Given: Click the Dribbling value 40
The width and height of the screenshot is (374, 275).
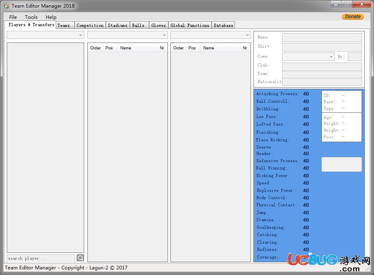Looking at the screenshot, I should point(306,109).
